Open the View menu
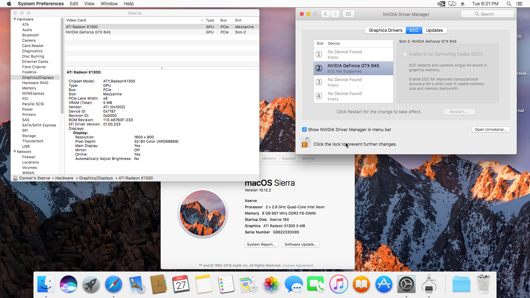The width and height of the screenshot is (530, 298). point(89,4)
